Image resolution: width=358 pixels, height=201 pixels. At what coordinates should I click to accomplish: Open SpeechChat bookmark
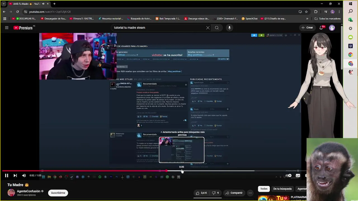pos(249,19)
